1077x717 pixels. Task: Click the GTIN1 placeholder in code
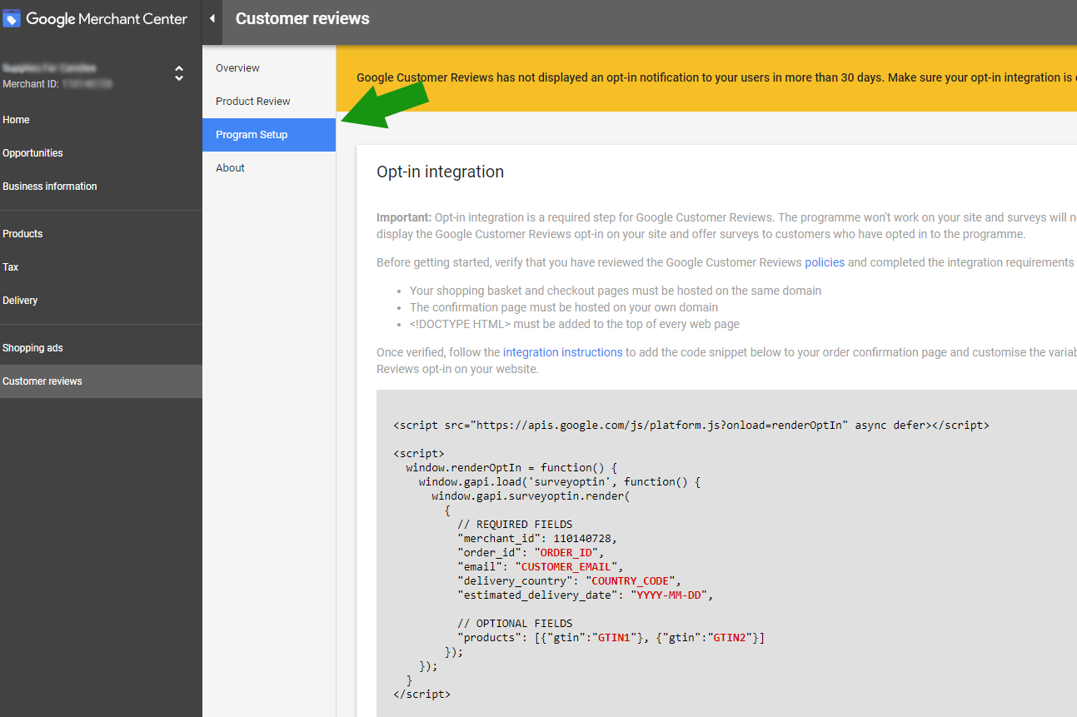coord(614,637)
